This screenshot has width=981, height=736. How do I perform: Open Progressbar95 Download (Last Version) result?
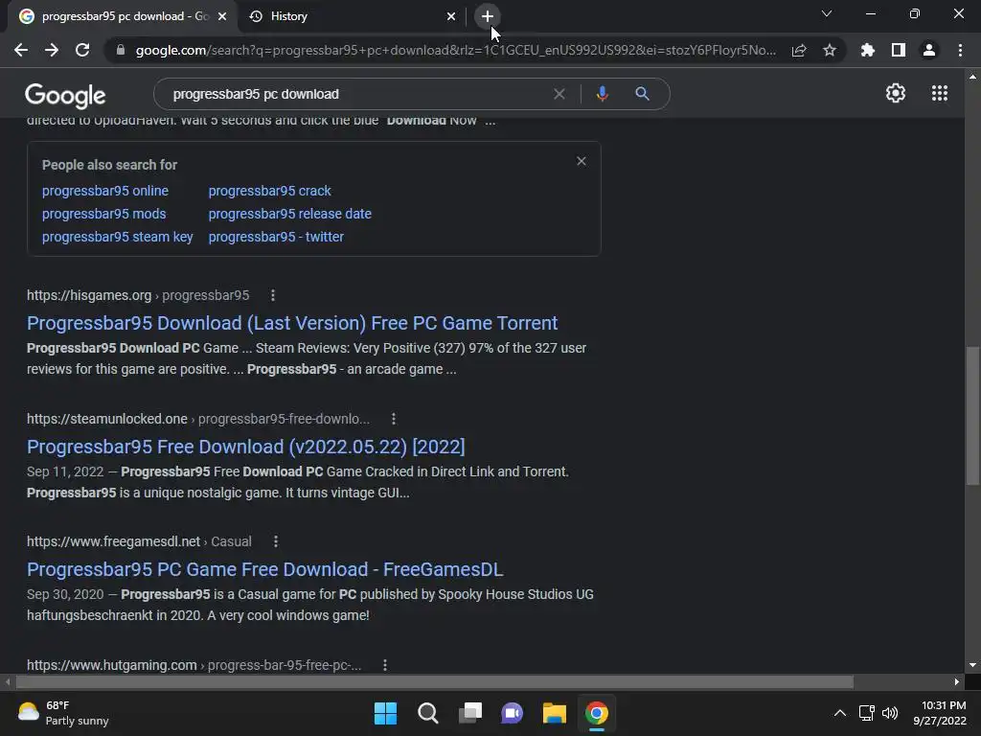tap(292, 323)
